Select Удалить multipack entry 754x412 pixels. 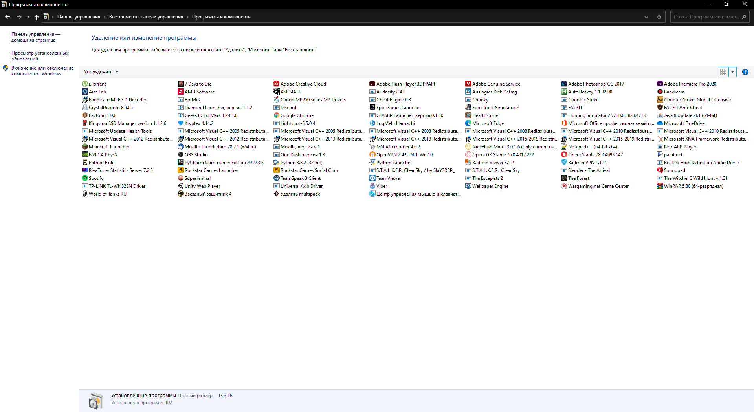click(x=297, y=194)
